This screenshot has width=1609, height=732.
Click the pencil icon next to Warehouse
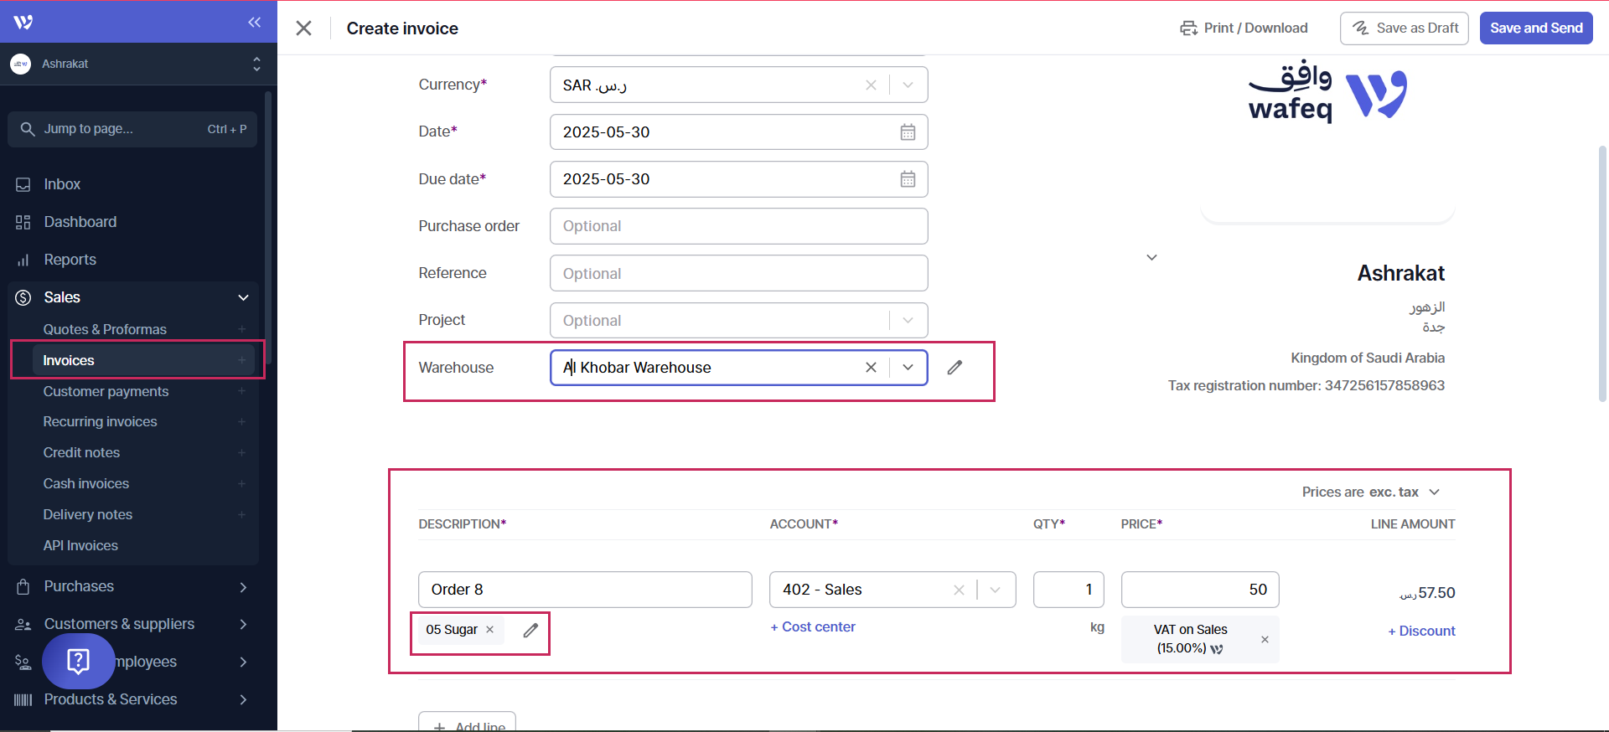955,368
